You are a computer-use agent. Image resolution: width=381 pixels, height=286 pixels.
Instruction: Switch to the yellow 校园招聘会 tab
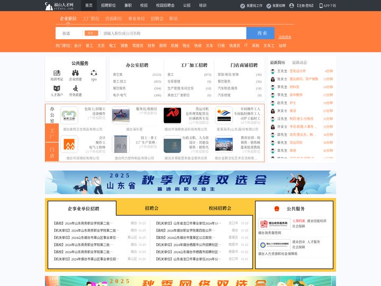pos(220,208)
